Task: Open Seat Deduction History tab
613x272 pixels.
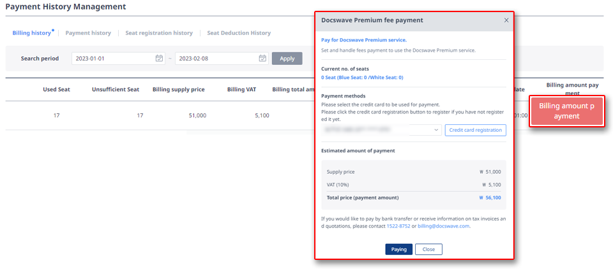Action: [239, 33]
